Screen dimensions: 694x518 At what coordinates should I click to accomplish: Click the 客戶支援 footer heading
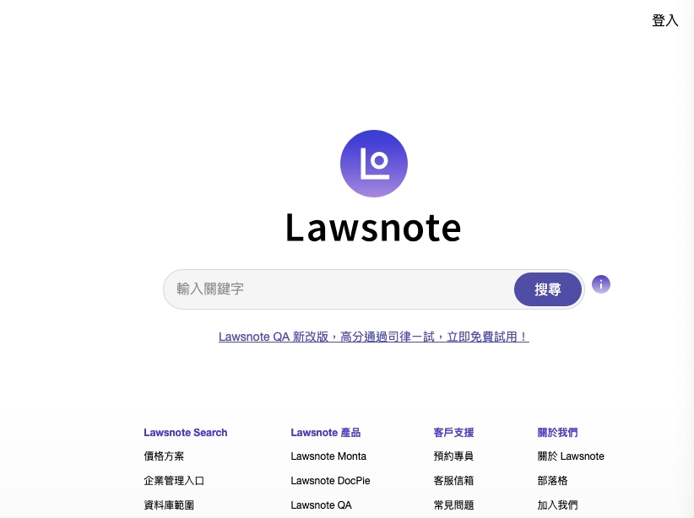453,432
